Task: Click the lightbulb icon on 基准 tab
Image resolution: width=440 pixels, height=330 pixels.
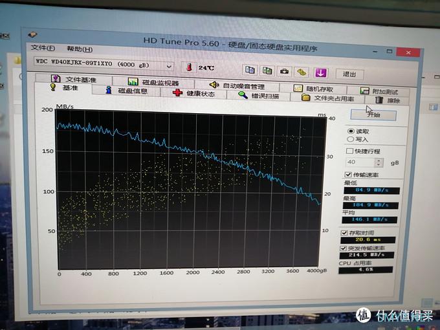Action: tap(53, 87)
